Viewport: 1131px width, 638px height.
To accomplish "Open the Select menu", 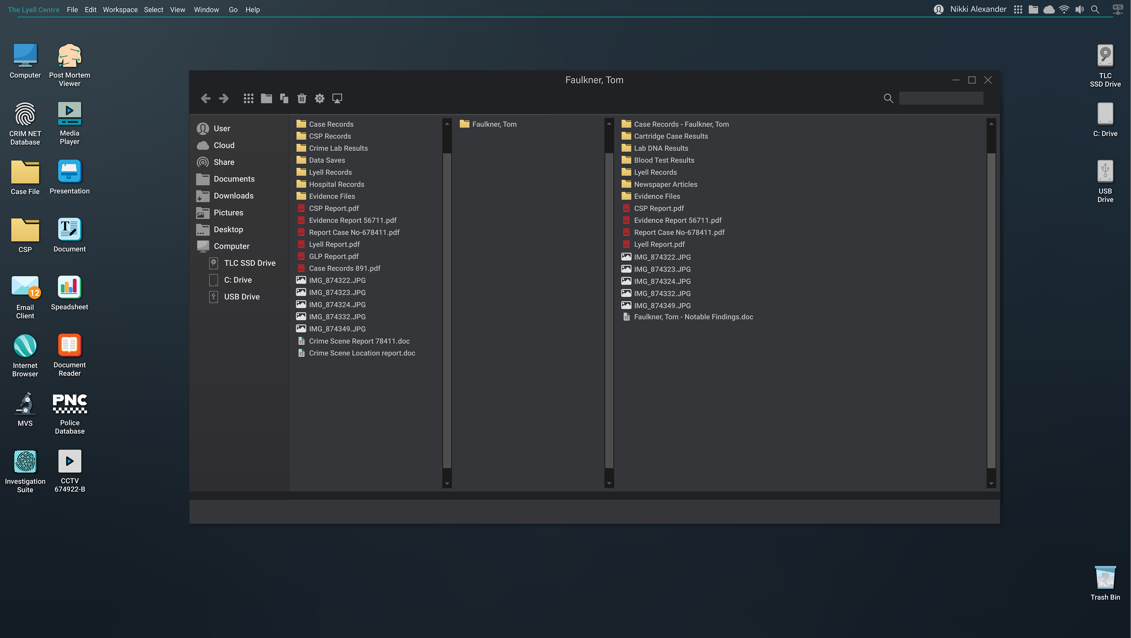I will (154, 10).
